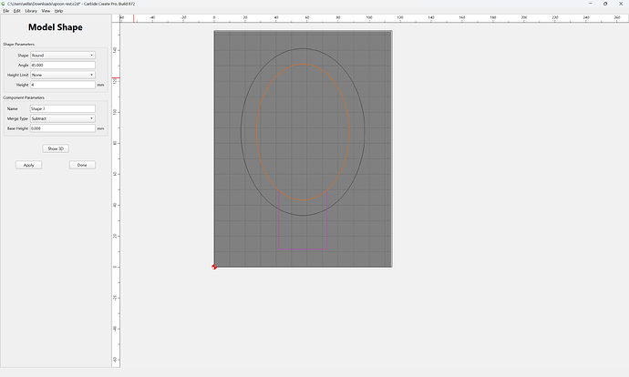This screenshot has width=629, height=377.
Task: Close the Carbide Create window
Action: [621, 4]
